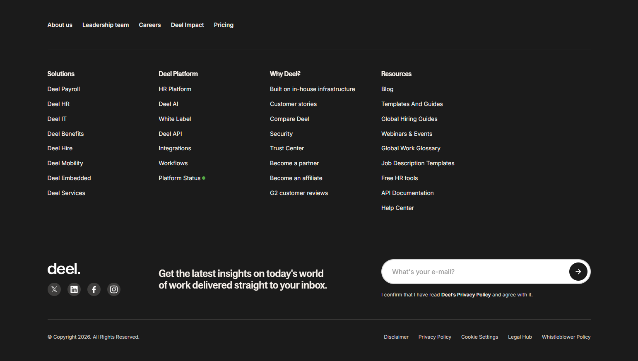
Task: Open Privacy Policy in bottom bar
Action: [435, 337]
